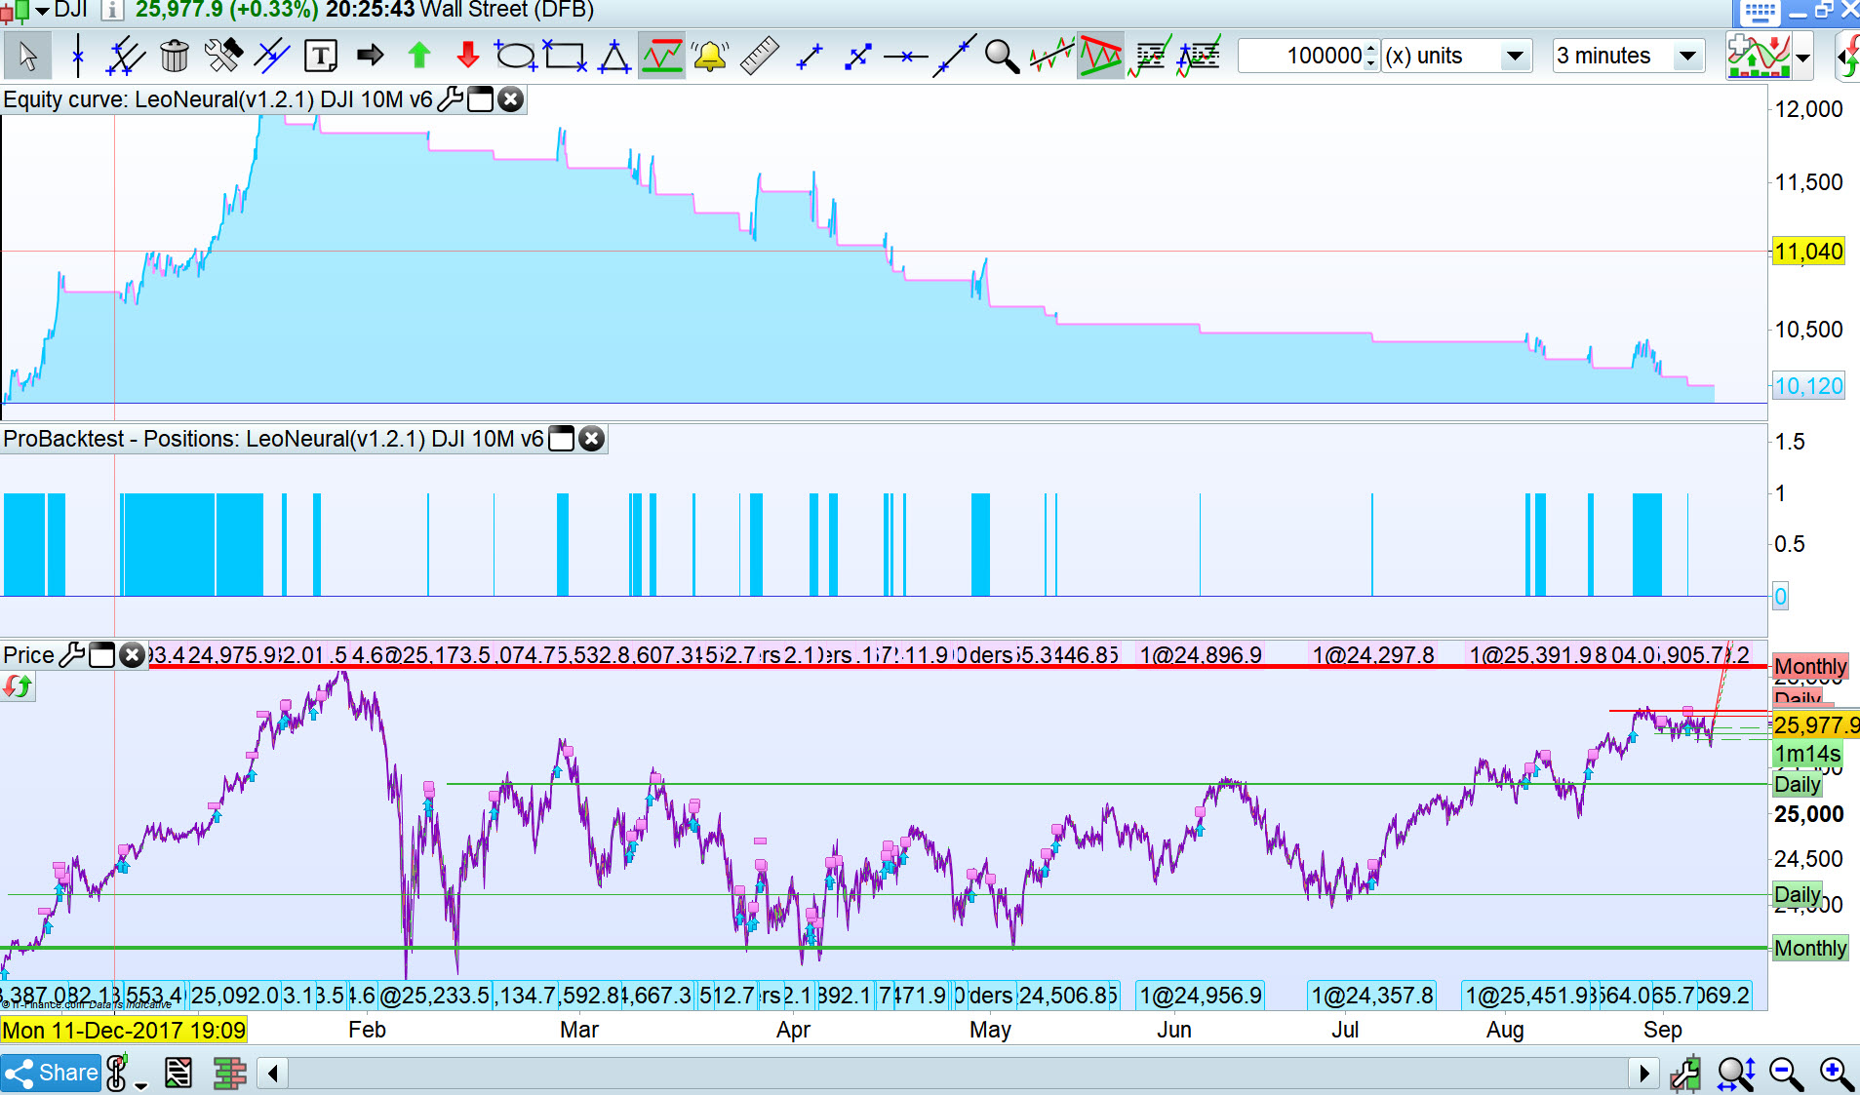This screenshot has width=1860, height=1095.
Task: Zoom in the chart horizontally
Action: [x=1837, y=1074]
